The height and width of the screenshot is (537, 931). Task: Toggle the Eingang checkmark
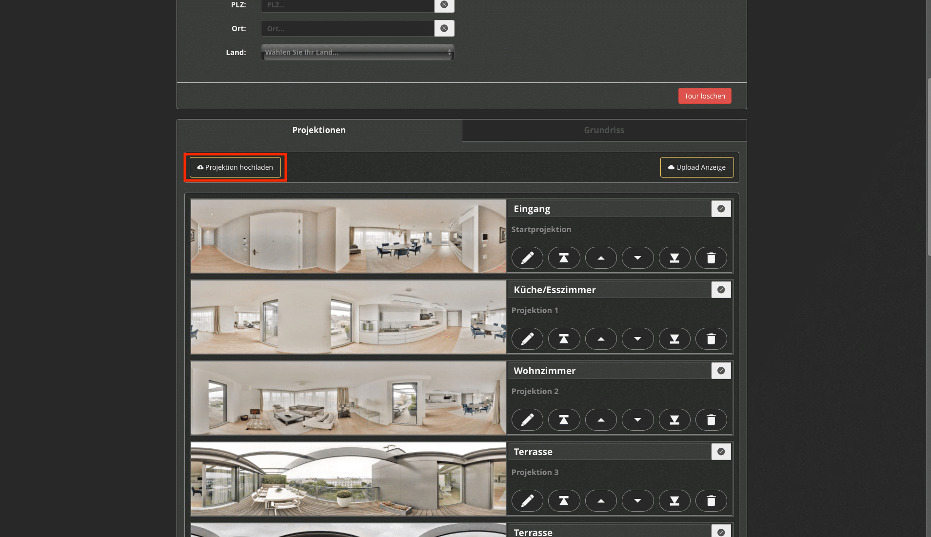[721, 209]
